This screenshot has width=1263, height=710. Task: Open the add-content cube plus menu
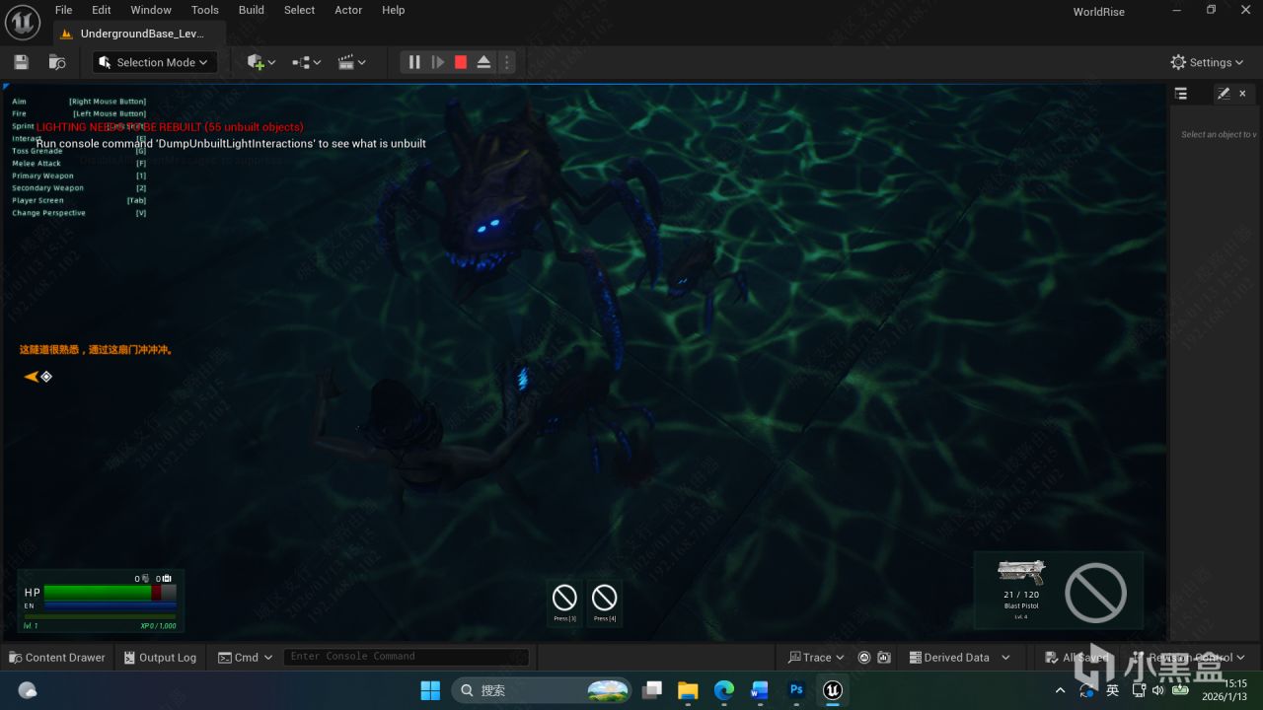click(x=260, y=62)
